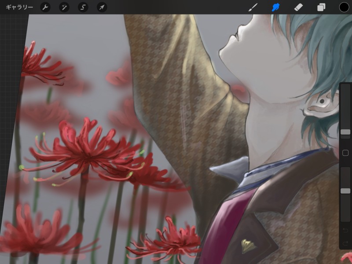Select the Smudge tool
Viewport: 352px width, 264px height.
(276, 7)
